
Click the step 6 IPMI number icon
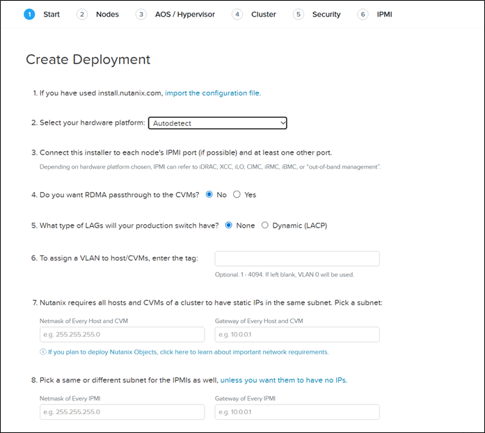pyautogui.click(x=363, y=14)
